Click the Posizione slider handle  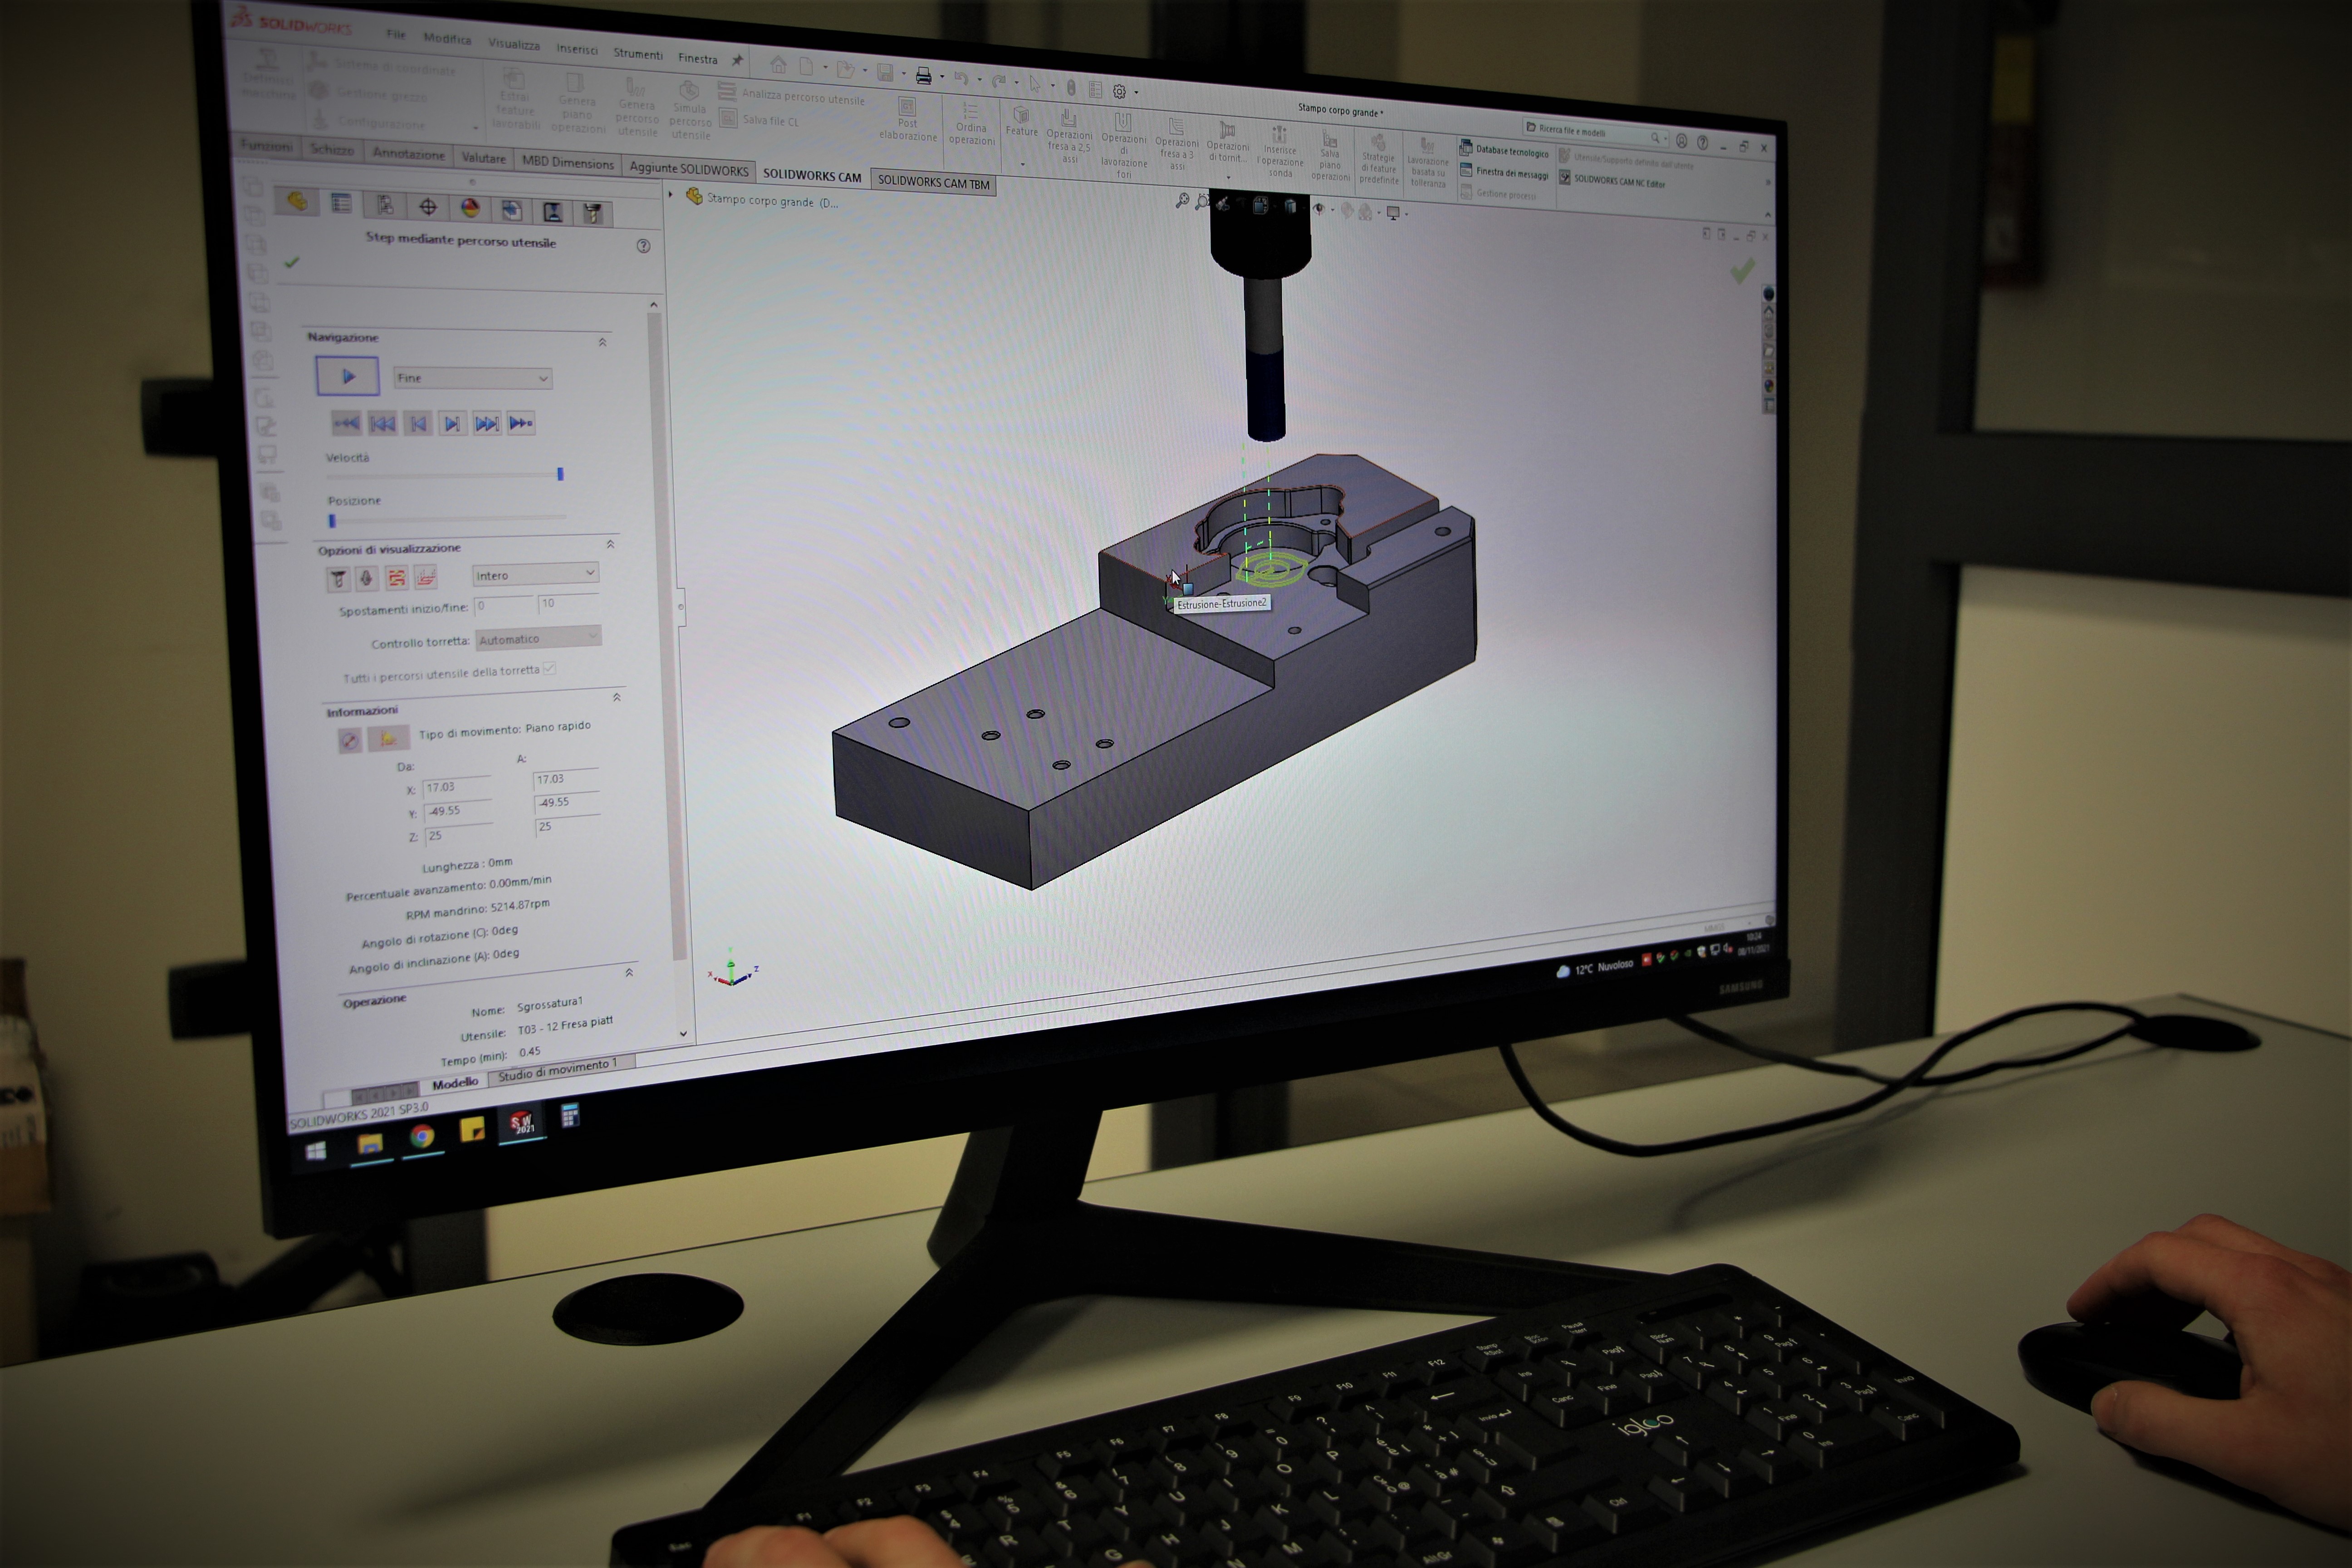tap(332, 520)
